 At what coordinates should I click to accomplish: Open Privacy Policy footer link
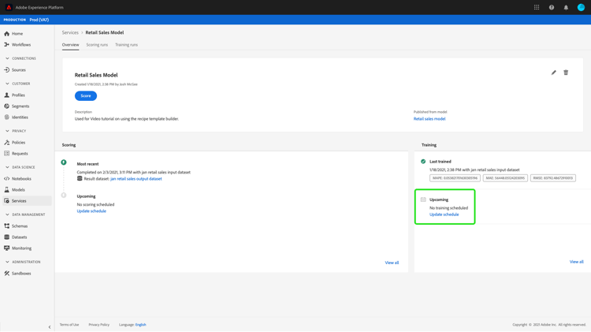tap(98, 324)
